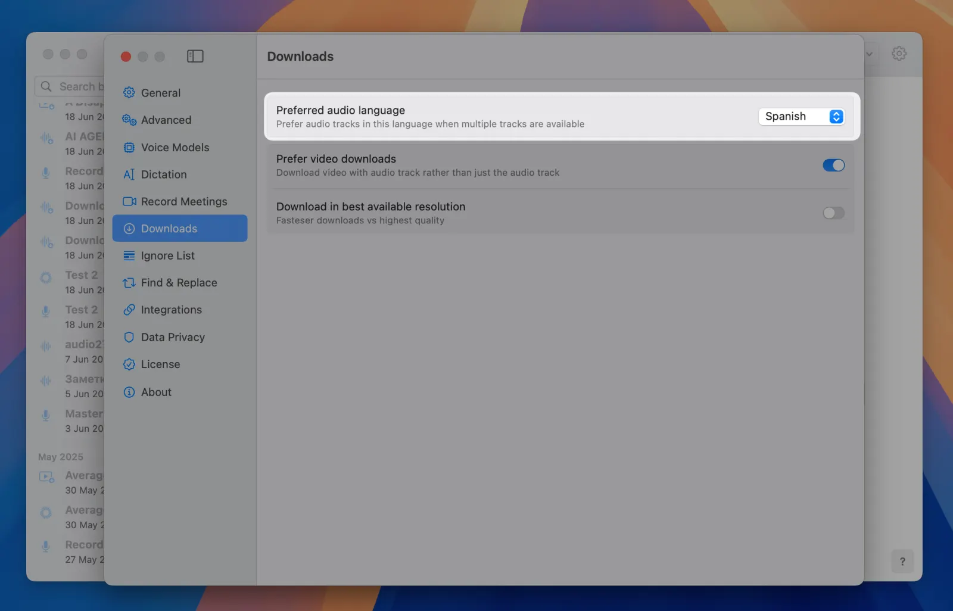Open the item dated 5 Jun
The height and width of the screenshot is (611, 953).
pos(71,386)
